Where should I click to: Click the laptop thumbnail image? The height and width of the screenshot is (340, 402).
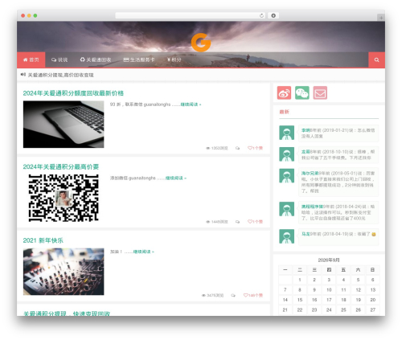[x=64, y=125]
